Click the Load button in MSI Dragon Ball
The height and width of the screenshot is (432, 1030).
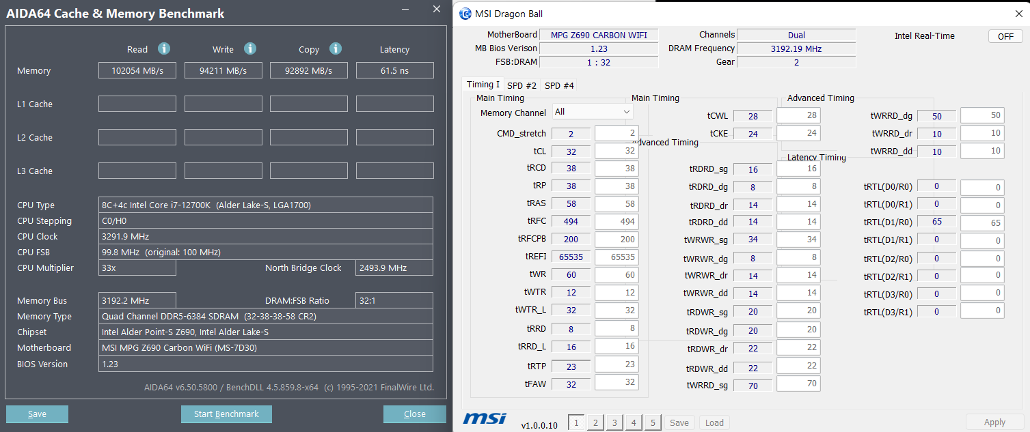pyautogui.click(x=714, y=422)
